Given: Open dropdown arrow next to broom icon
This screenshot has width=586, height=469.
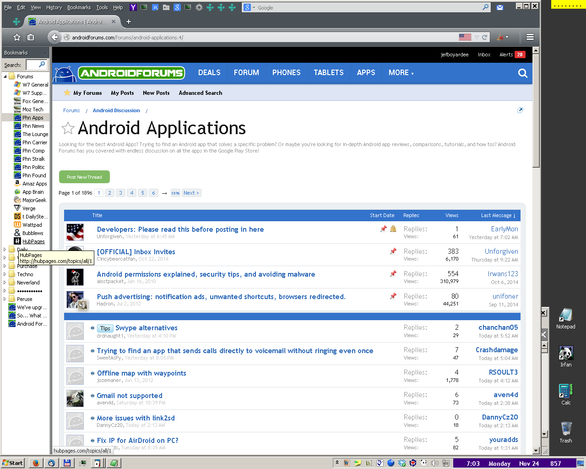Looking at the screenshot, I should [x=507, y=37].
